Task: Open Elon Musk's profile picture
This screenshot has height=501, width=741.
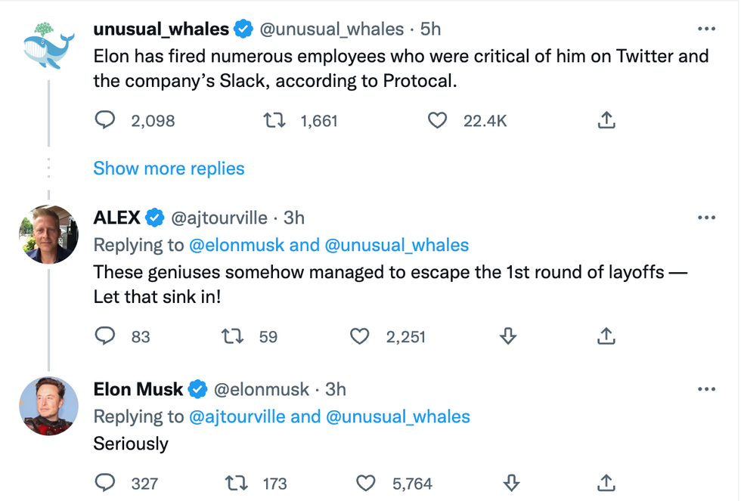Action: click(x=48, y=404)
